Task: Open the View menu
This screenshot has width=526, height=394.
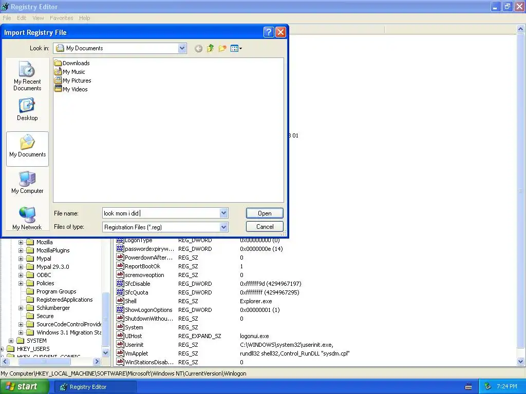Action: pos(38,18)
